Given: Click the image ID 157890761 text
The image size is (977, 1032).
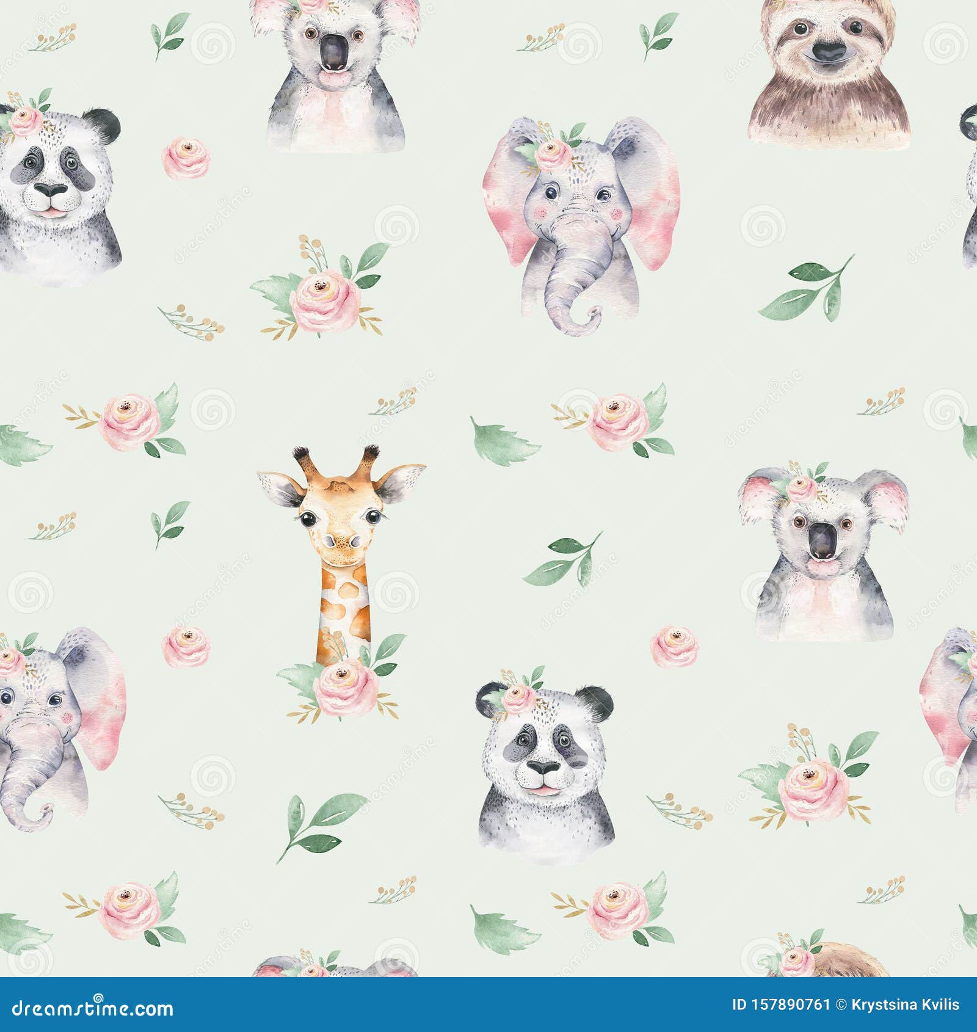Looking at the screenshot, I should [781, 1005].
